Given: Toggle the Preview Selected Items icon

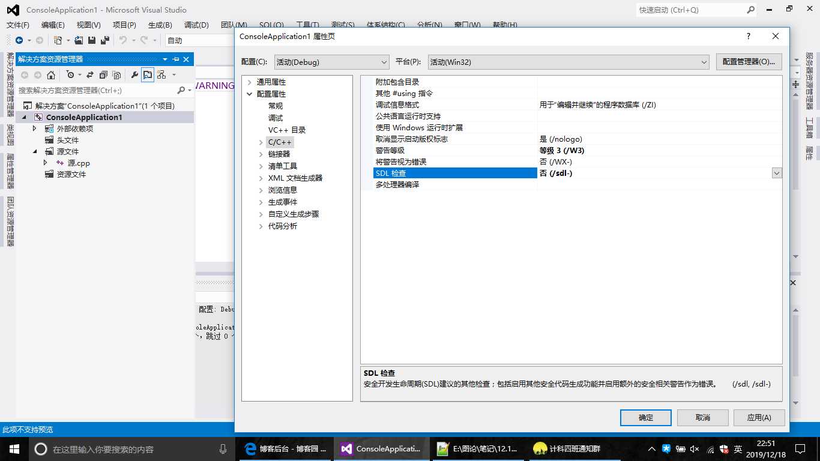Looking at the screenshot, I should click(x=147, y=75).
